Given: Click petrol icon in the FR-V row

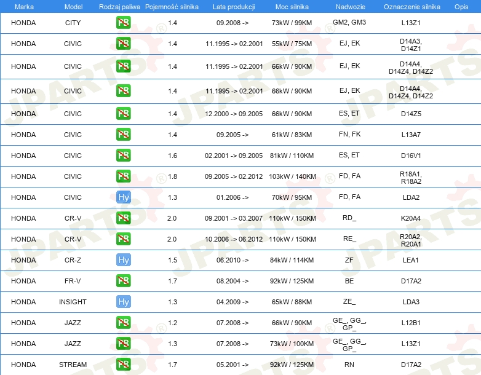Looking at the screenshot, I should tap(123, 281).
